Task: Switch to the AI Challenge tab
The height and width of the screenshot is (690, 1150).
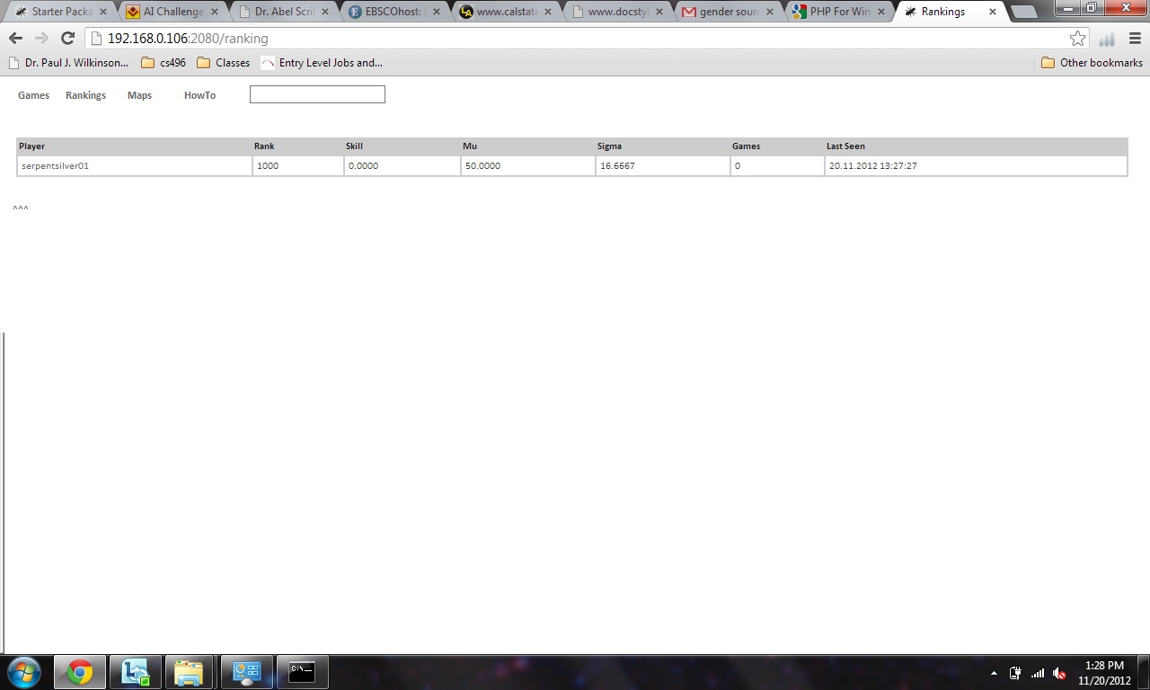Action: [172, 12]
